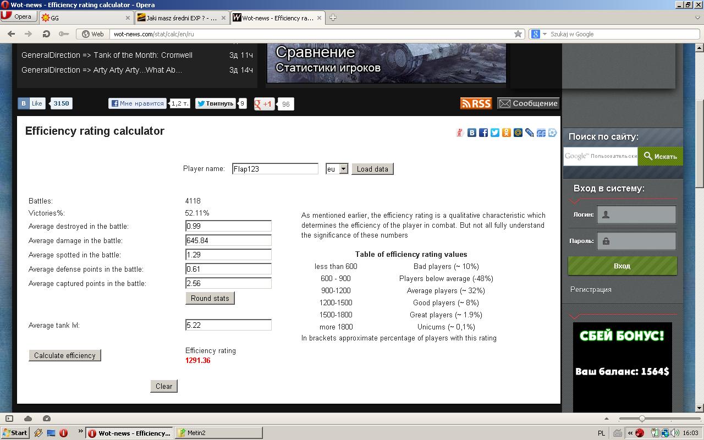The image size is (704, 440).
Task: Click the red ball tray icon
Action: (640, 433)
